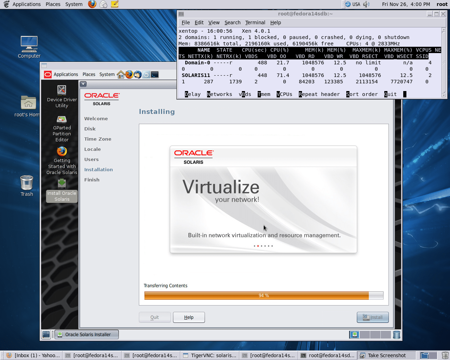Click the Welcome step in installer sidebar
This screenshot has height=360, width=450.
click(x=96, y=119)
